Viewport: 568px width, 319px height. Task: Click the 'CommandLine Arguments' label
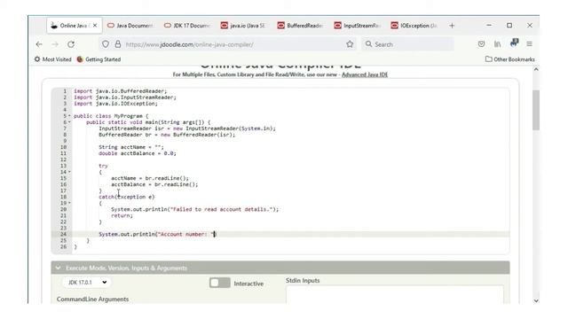[x=92, y=300]
